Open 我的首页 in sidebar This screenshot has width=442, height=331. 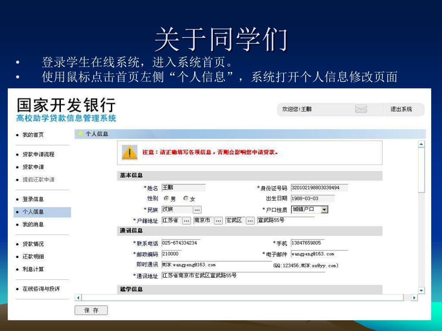(x=33, y=135)
